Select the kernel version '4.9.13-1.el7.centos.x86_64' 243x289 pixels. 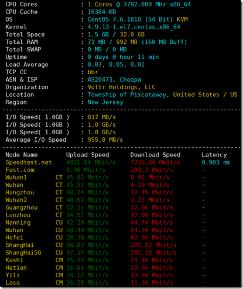[x=134, y=27]
